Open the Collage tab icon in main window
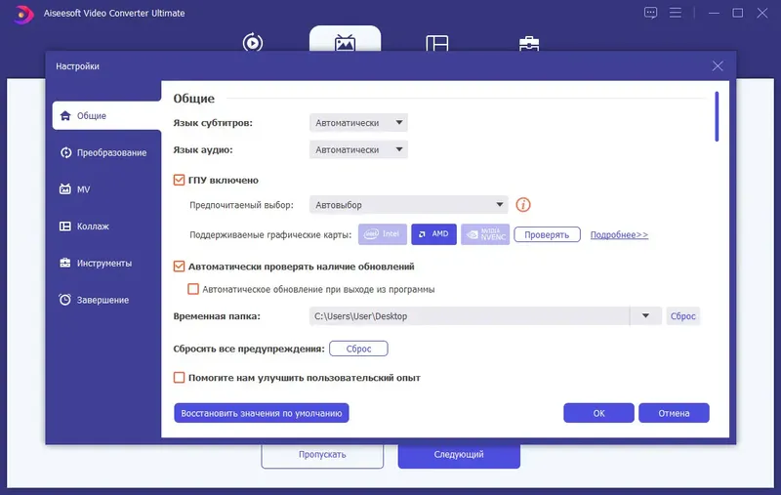781x495 pixels. coord(437,43)
